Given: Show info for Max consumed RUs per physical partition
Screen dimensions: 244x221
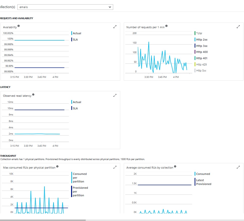Looking at the screenshot, I should (57, 166).
